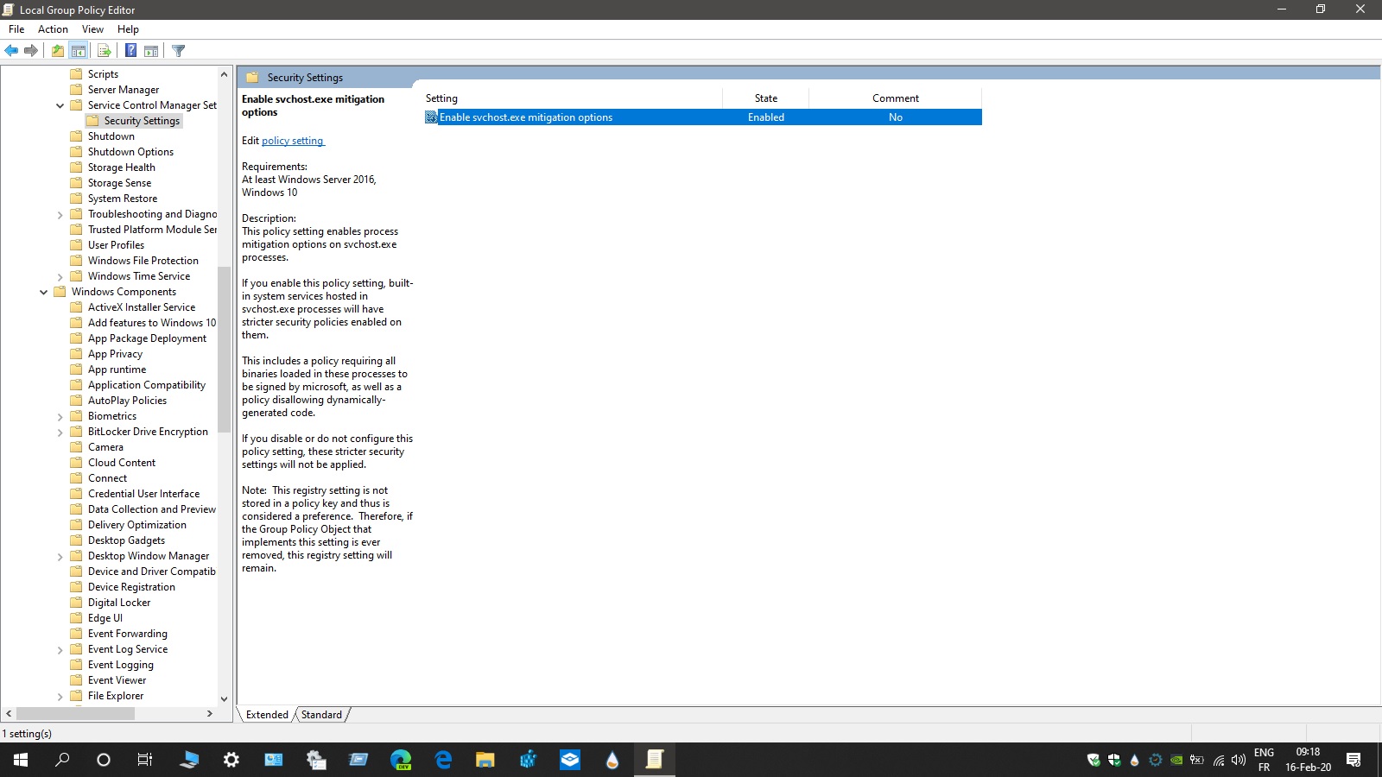Open Microsoft Edge Dev from the taskbar
The width and height of the screenshot is (1382, 777).
401,760
